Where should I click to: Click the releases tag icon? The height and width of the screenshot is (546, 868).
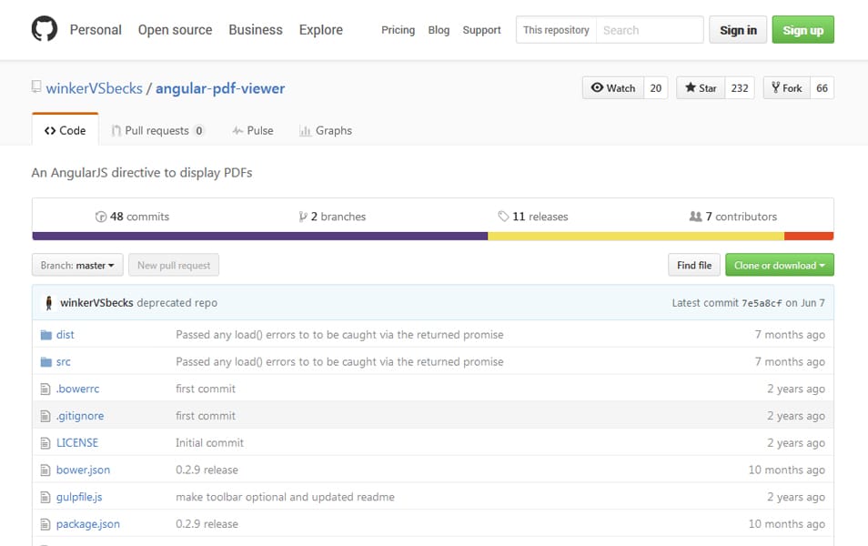[x=503, y=216]
